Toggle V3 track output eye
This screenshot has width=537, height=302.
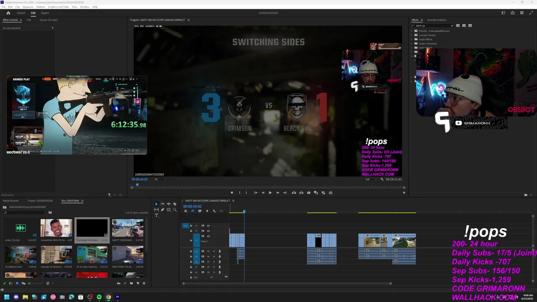click(x=208, y=226)
